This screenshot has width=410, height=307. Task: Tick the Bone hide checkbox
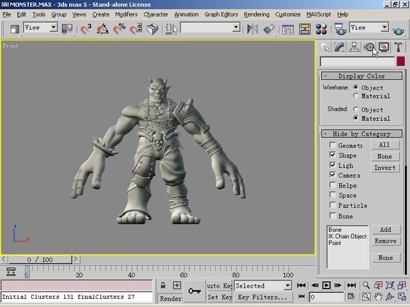pos(333,216)
